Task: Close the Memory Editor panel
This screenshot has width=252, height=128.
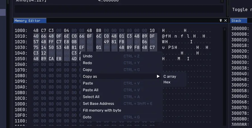Action: point(225,21)
